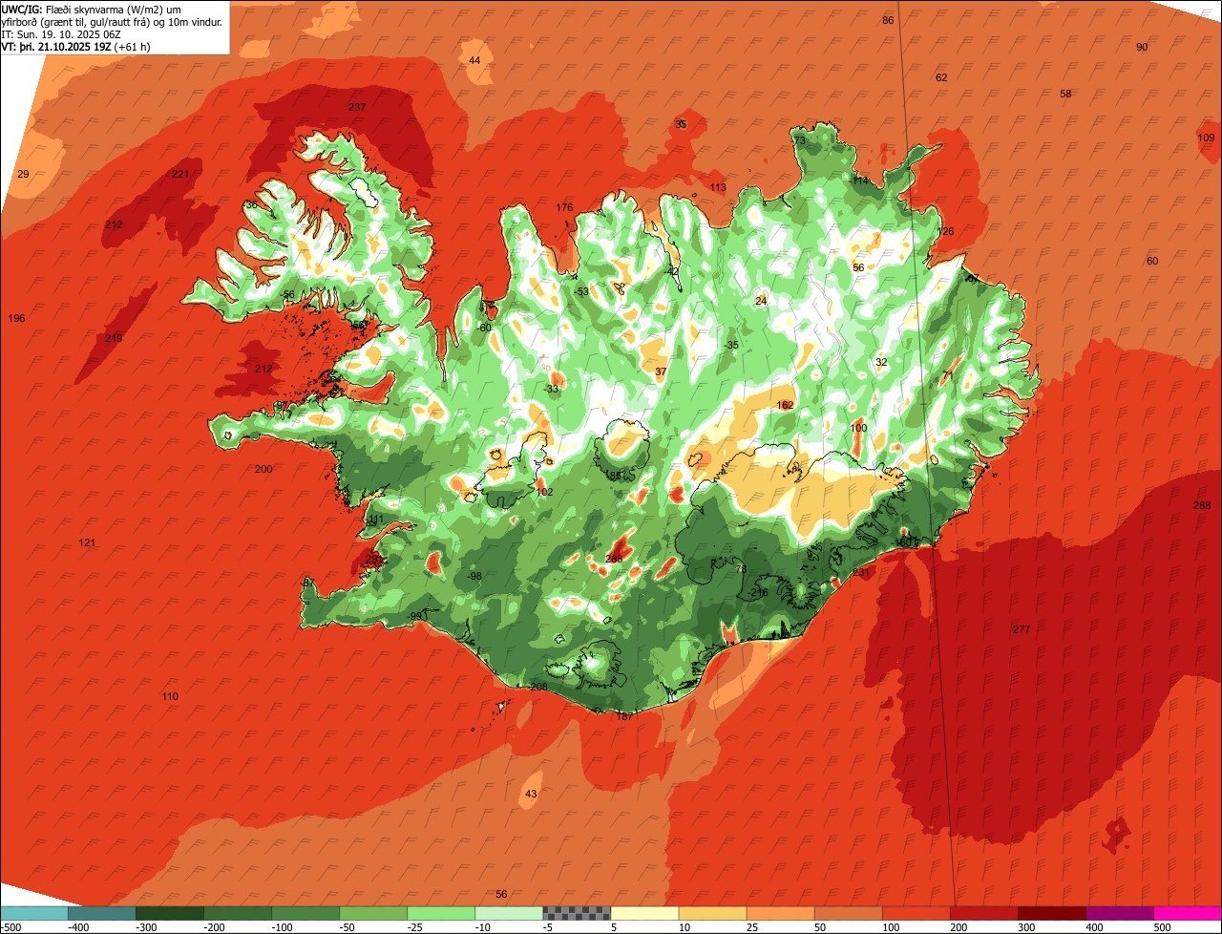Click map value 110 in the southern ocean

click(x=170, y=696)
